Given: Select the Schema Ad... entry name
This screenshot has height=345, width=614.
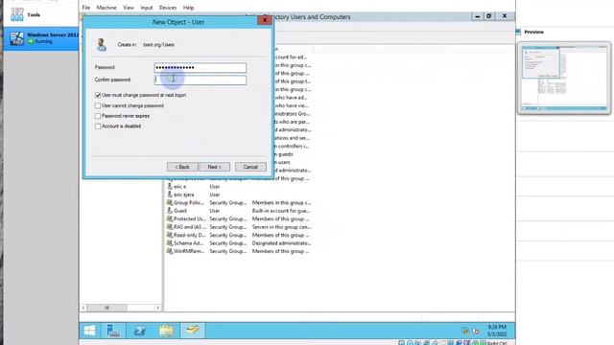Looking at the screenshot, I should click(x=188, y=242).
